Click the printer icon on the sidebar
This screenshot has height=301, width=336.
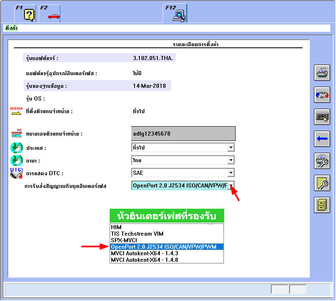click(x=322, y=73)
